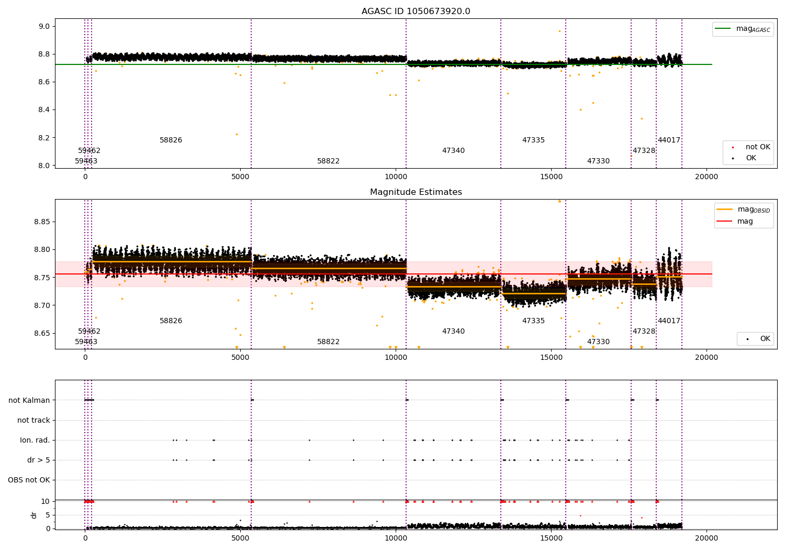
Task: Click obsid label 59462 in Magnitude Estimates plot
Action: 89,332
